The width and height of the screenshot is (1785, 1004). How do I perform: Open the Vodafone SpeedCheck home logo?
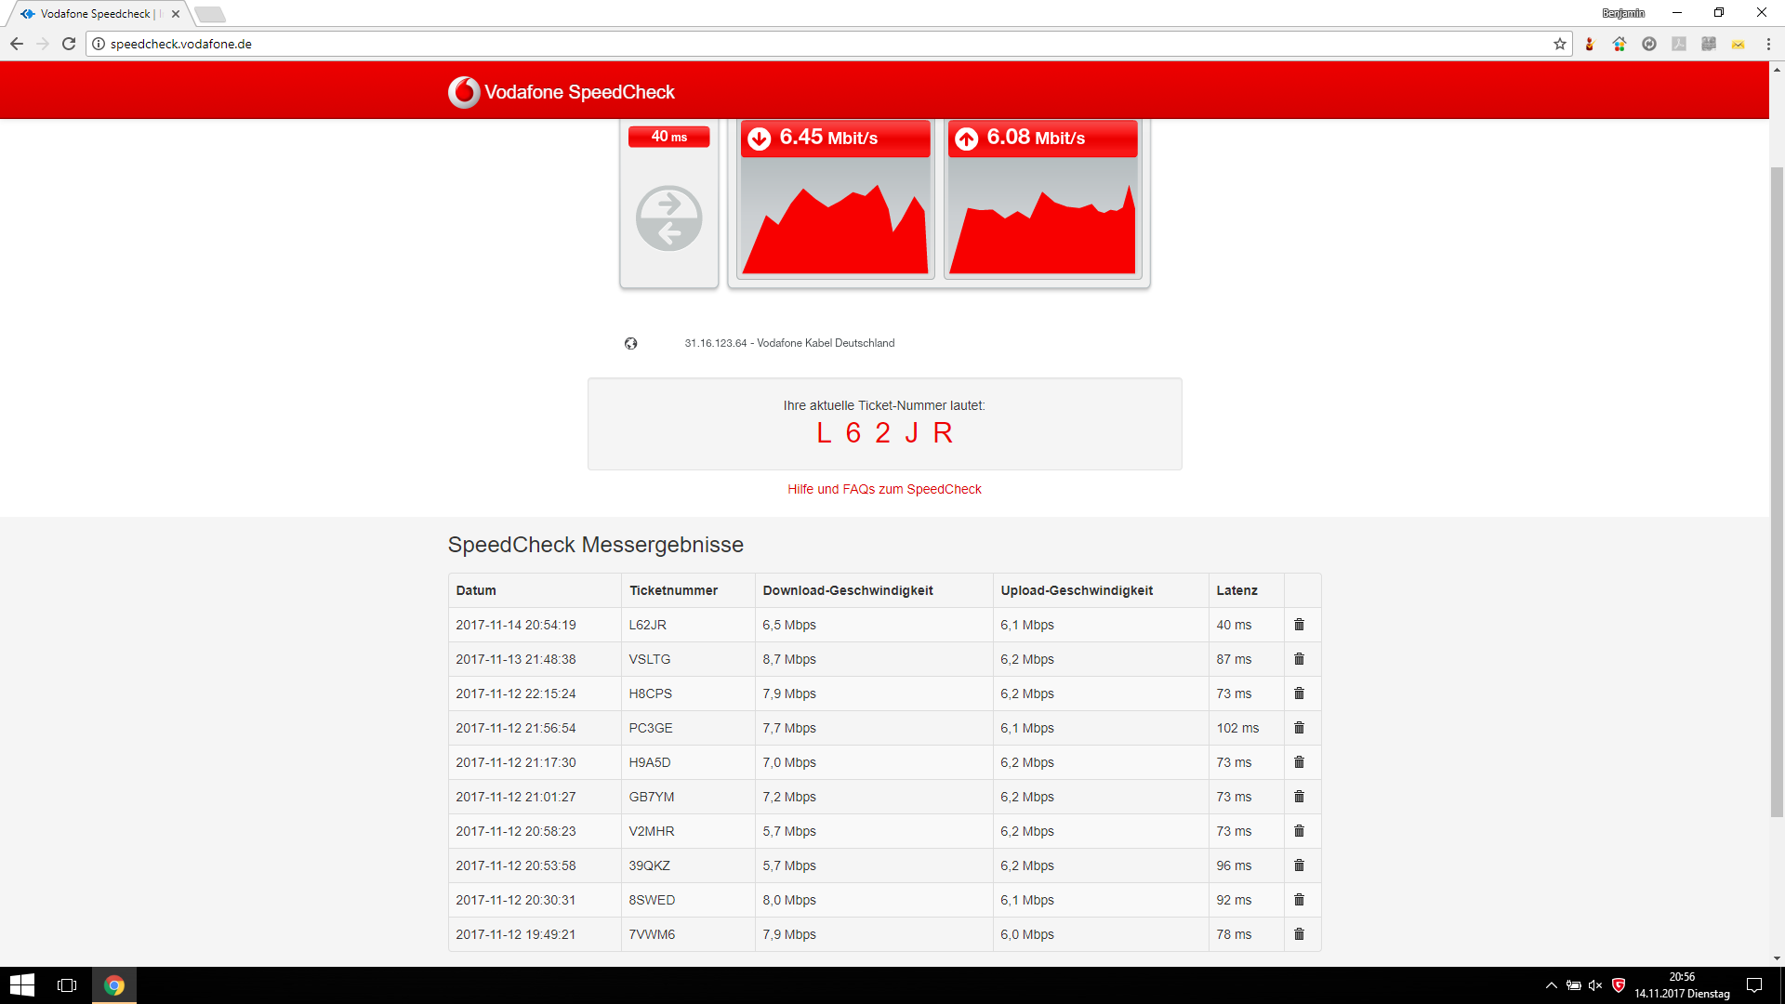point(561,90)
